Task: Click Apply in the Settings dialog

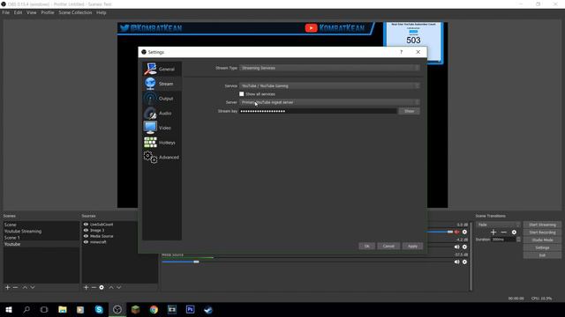Action: (412, 246)
